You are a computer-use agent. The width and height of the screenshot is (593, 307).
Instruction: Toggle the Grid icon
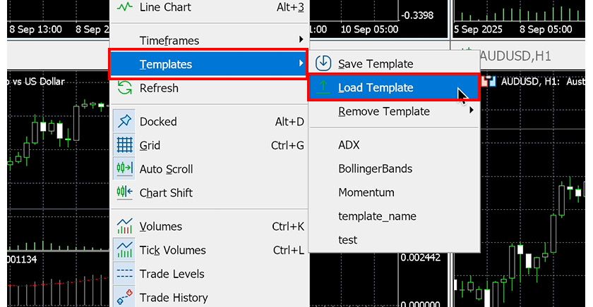(125, 146)
